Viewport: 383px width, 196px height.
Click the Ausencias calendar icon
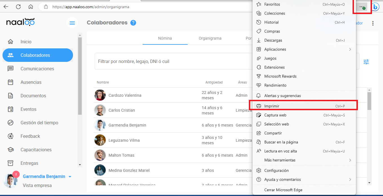click(10, 82)
